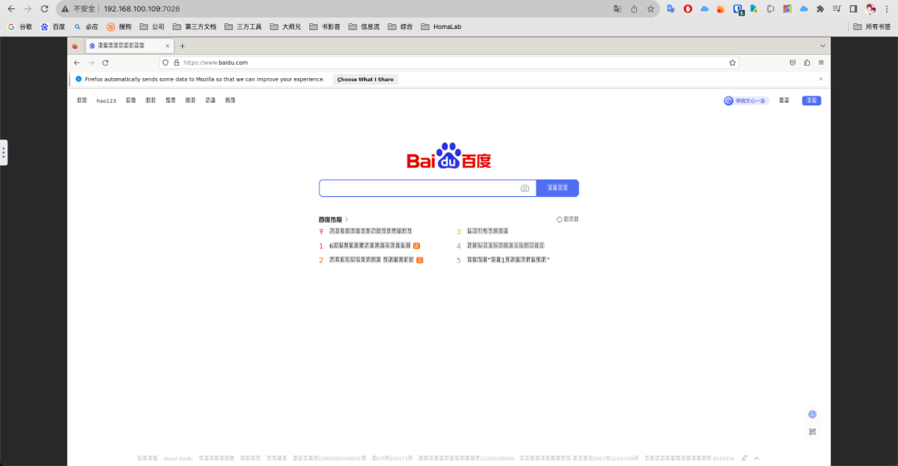Open Chrome media control playlist icon
The height and width of the screenshot is (466, 898).
coord(836,8)
